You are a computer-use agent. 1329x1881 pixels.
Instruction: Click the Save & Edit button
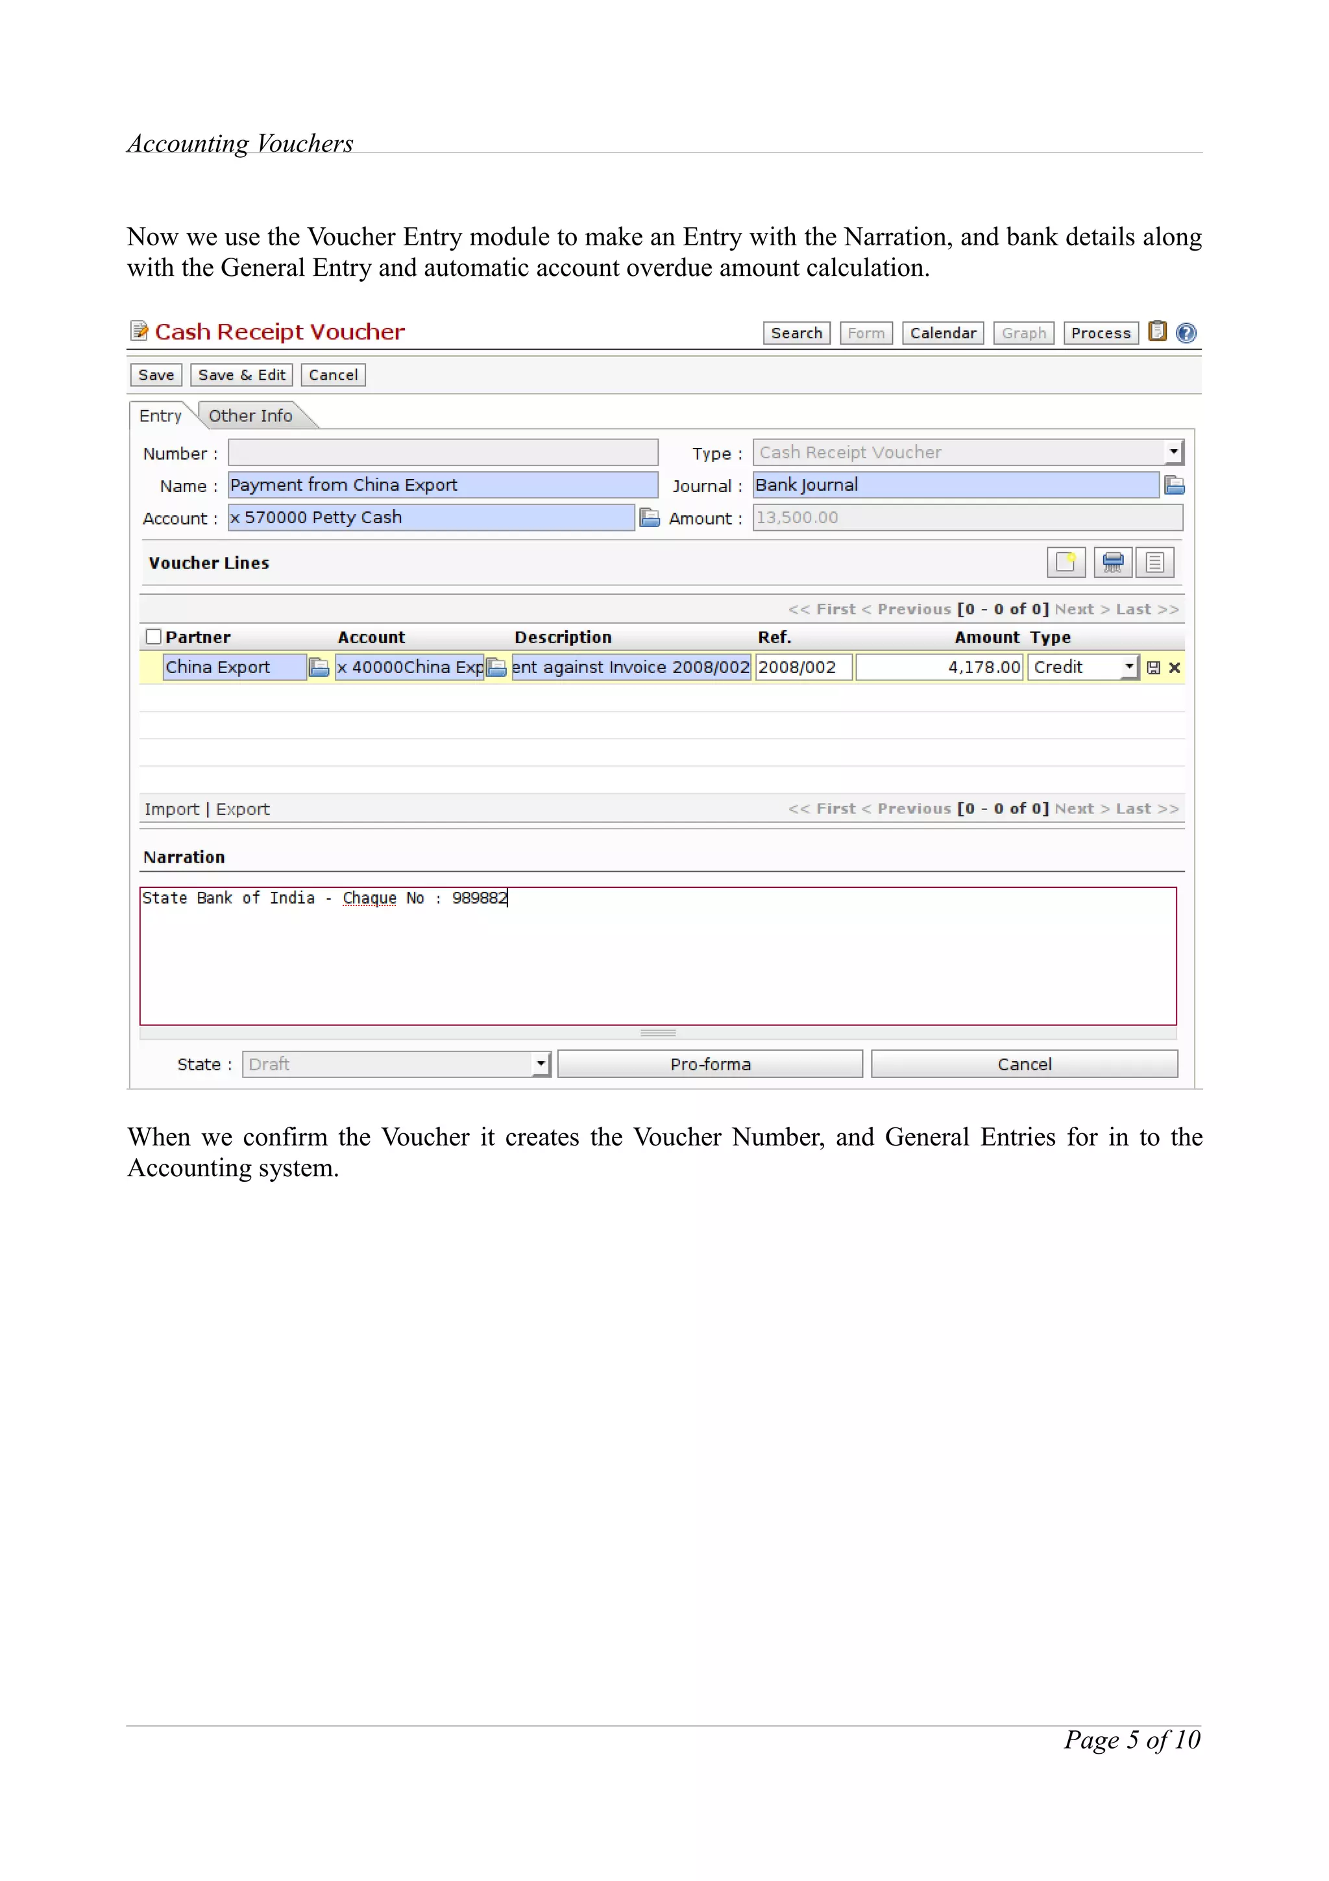(241, 375)
